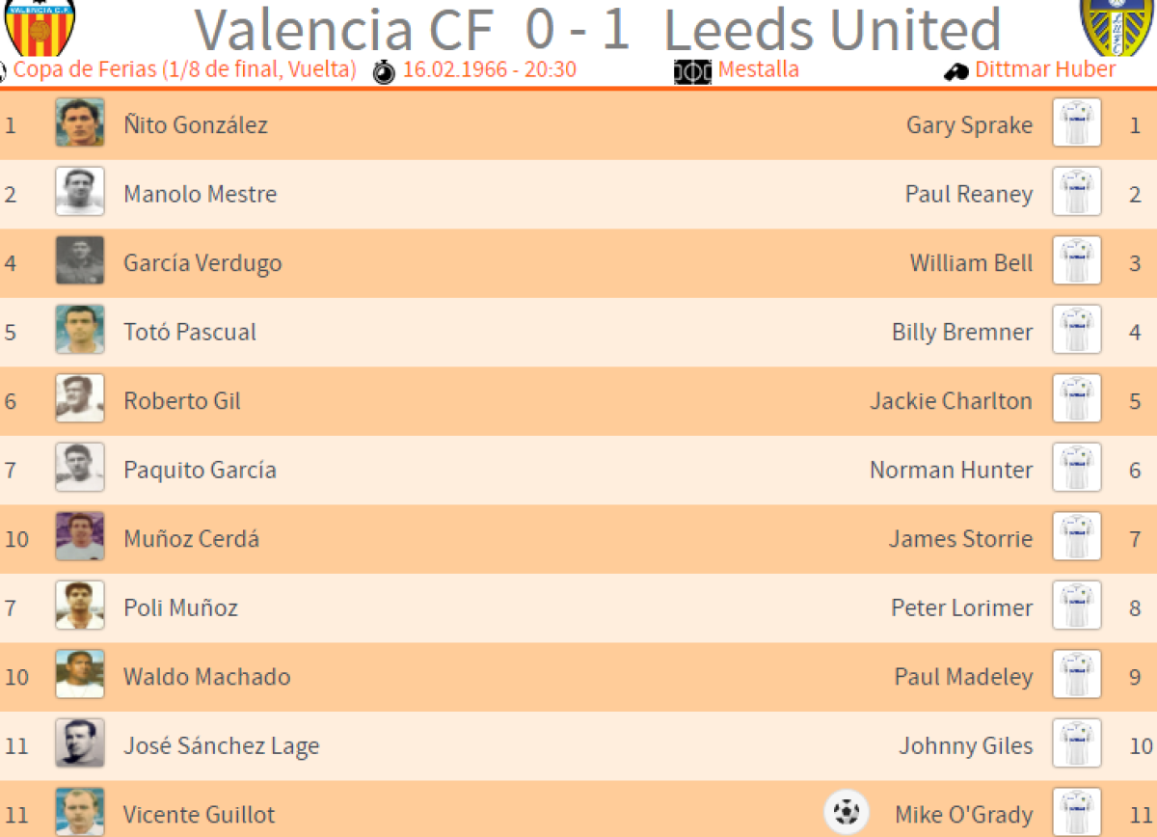Open Totó Pascual's player photo
The height and width of the screenshot is (837, 1157).
79,331
